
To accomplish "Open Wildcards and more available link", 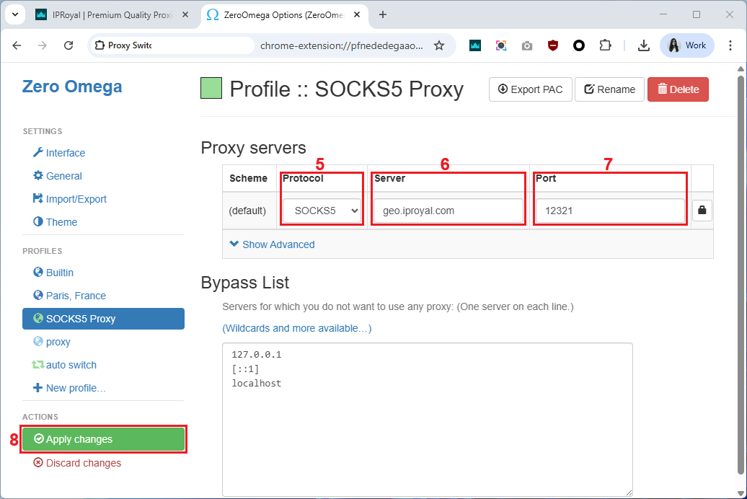I will (x=296, y=328).
